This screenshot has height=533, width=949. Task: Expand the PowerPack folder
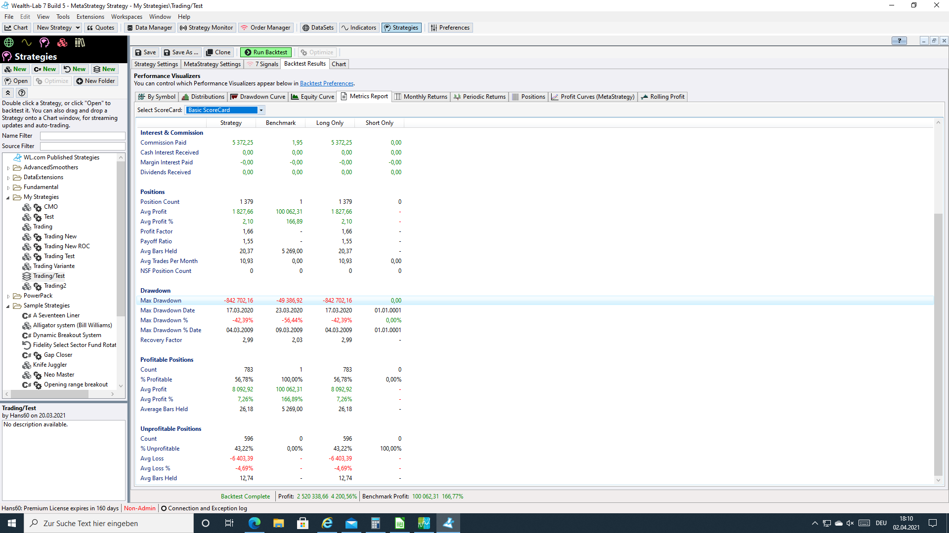pyautogui.click(x=8, y=296)
